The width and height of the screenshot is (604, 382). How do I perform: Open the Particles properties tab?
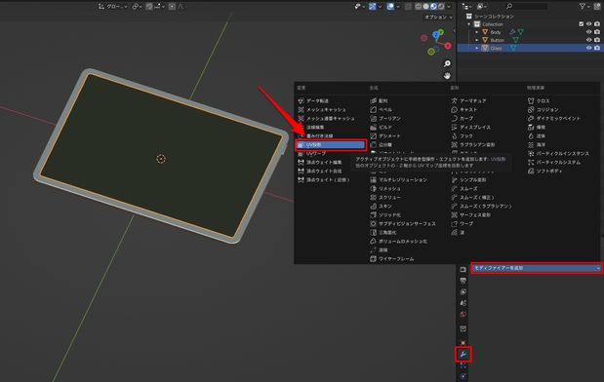(x=463, y=365)
